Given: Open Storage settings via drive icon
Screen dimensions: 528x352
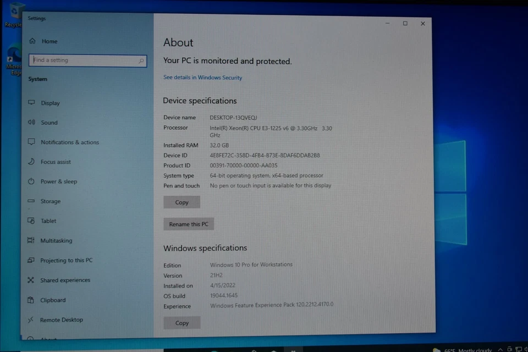Looking at the screenshot, I should point(31,201).
